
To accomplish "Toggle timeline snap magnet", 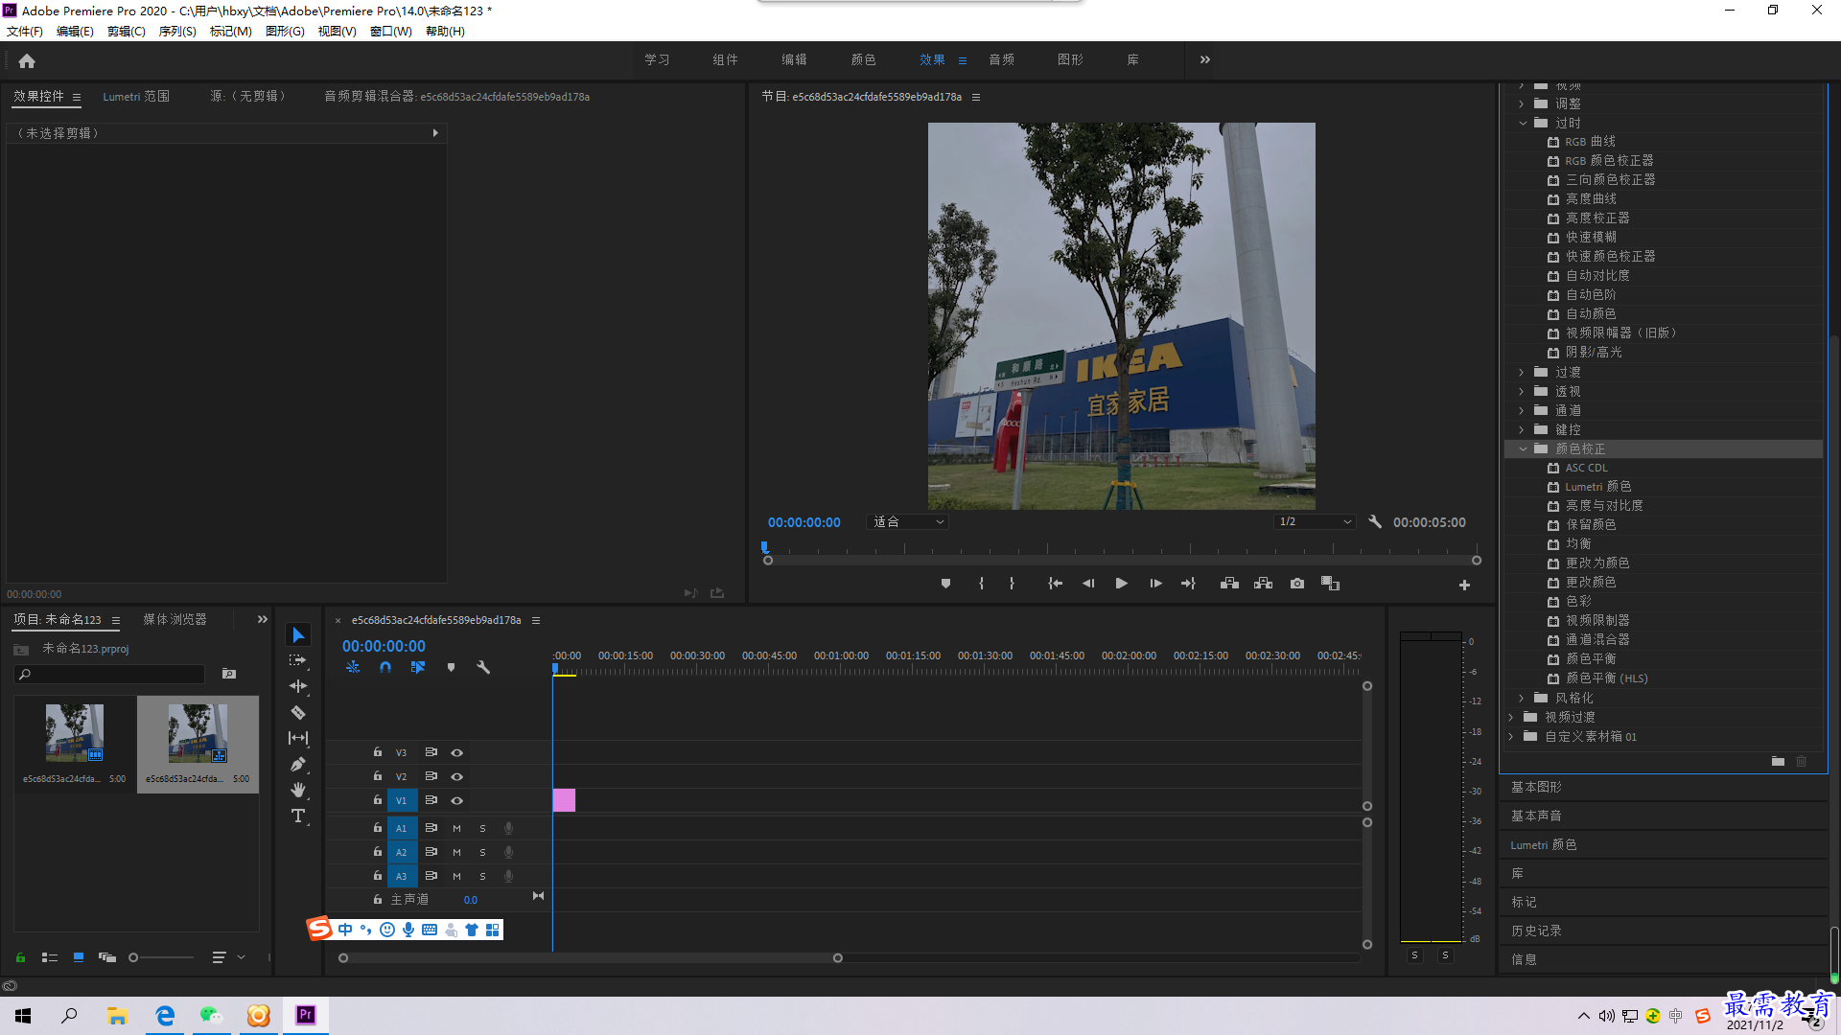I will tap(385, 667).
